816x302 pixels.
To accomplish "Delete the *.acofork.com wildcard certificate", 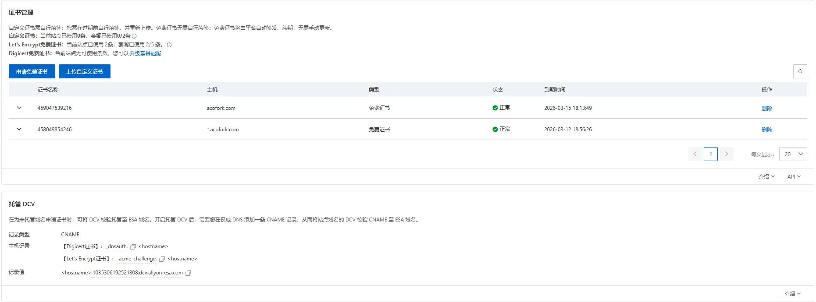I will tap(766, 130).
